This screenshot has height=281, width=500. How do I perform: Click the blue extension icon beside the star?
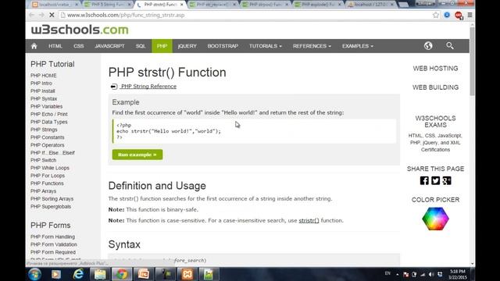click(447, 15)
